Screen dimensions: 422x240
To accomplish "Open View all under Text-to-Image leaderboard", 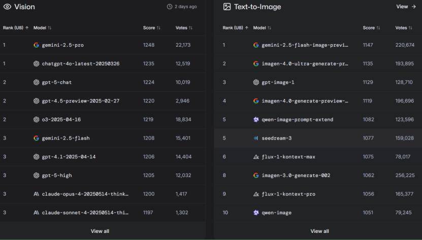I will point(319,231).
